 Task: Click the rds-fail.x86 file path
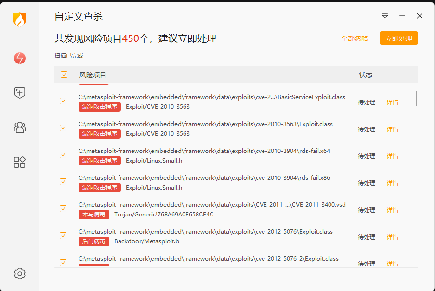point(204,178)
